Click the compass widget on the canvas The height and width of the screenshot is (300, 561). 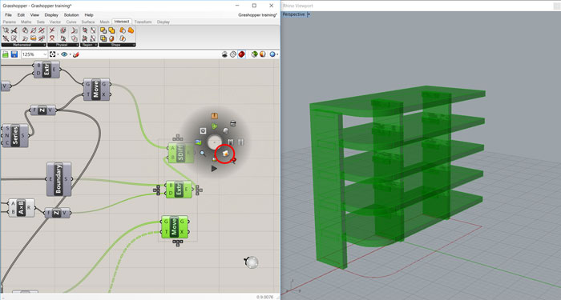tap(252, 262)
